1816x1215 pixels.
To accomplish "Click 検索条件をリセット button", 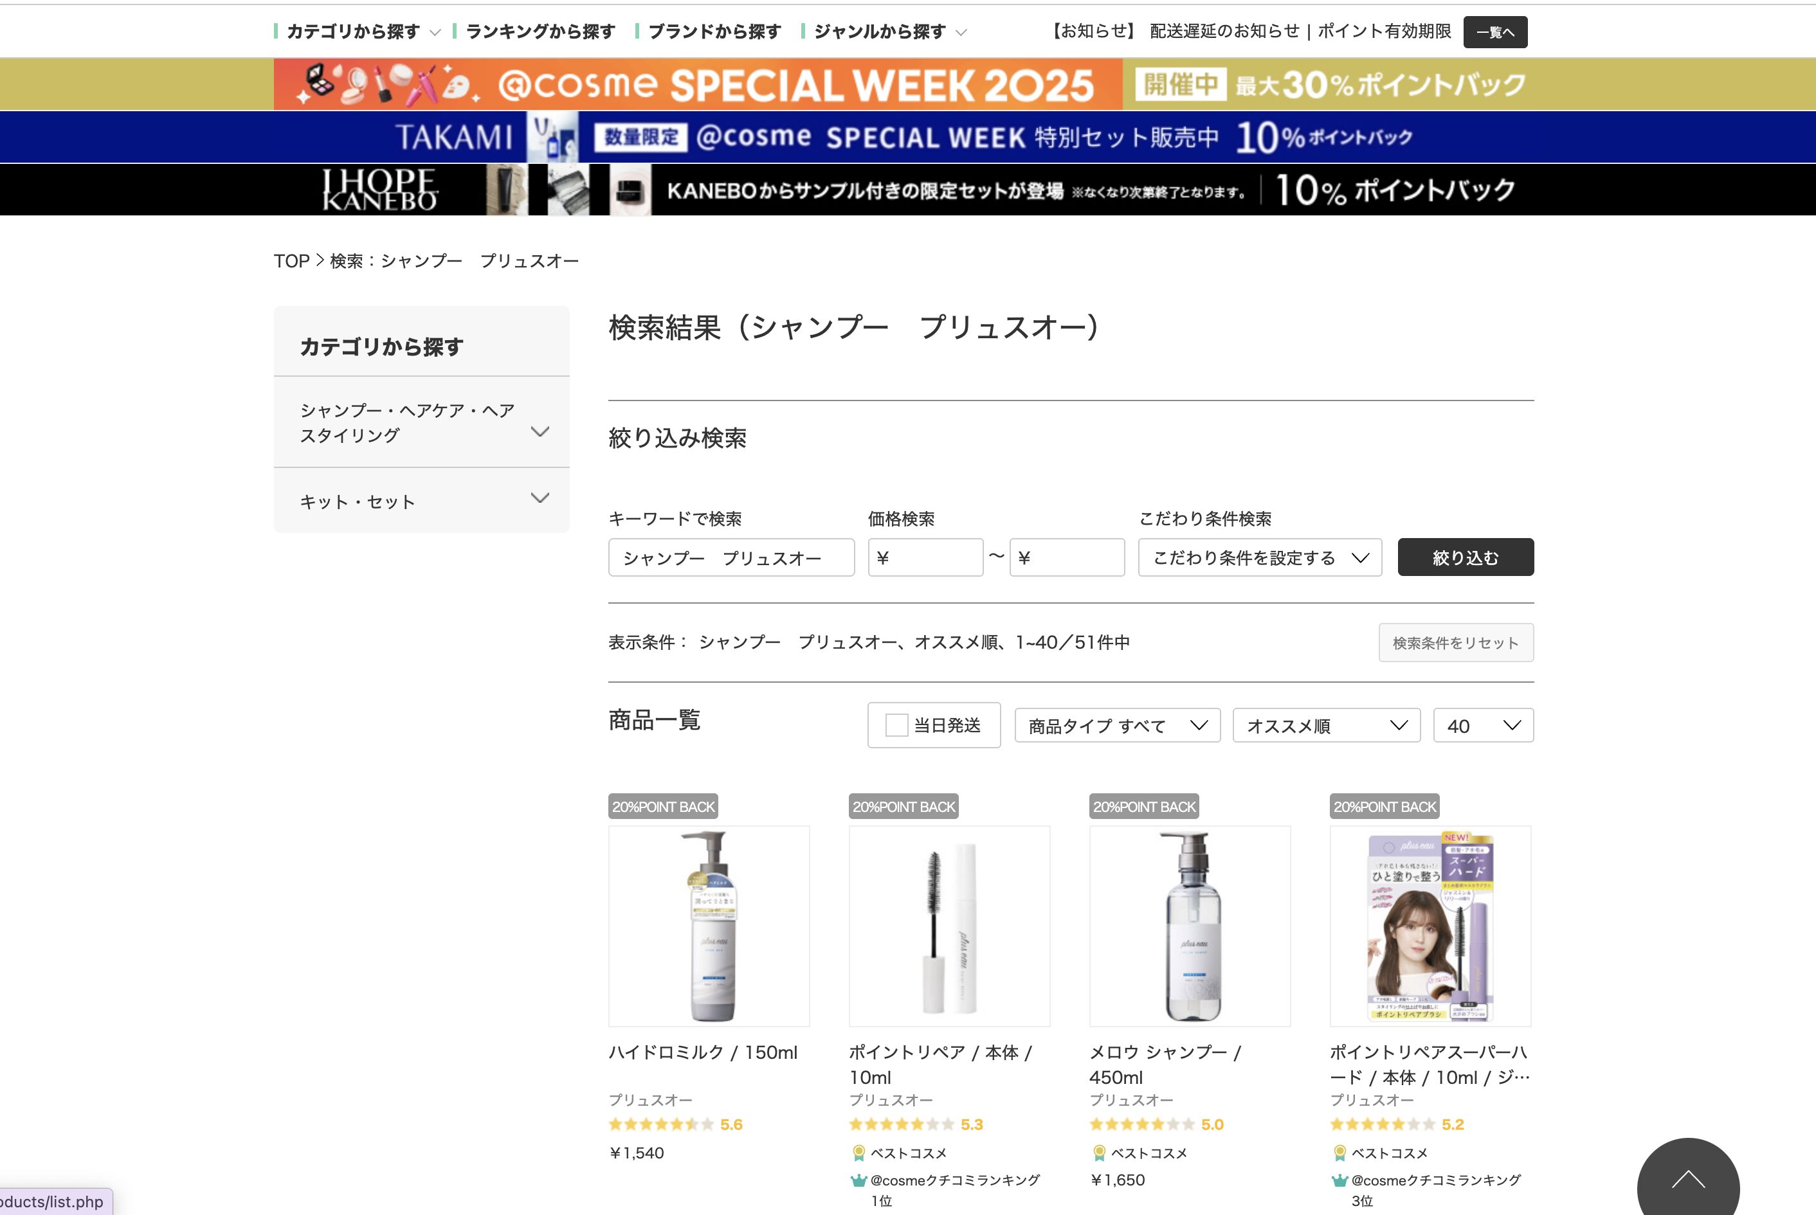I will click(1456, 643).
